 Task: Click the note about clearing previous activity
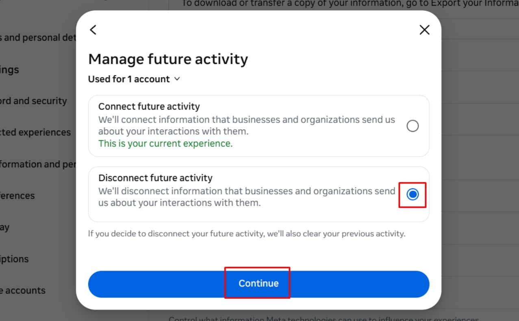[x=247, y=234]
